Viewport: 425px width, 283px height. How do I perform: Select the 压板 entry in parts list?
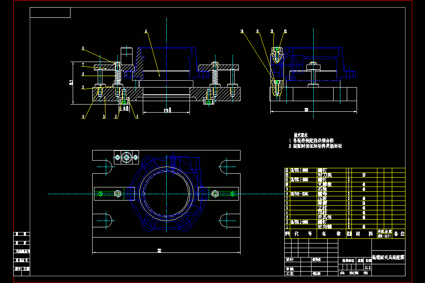(x=322, y=198)
